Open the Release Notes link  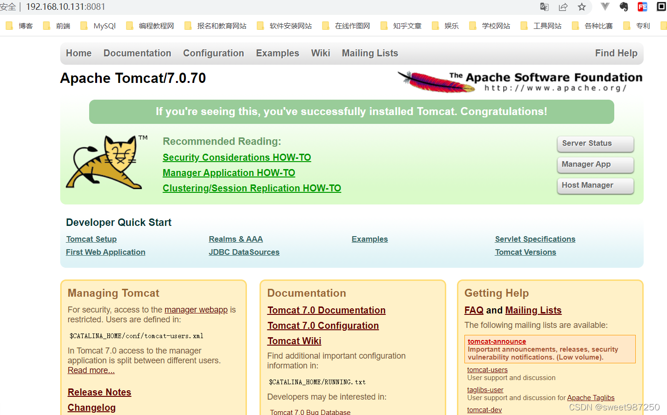(99, 392)
